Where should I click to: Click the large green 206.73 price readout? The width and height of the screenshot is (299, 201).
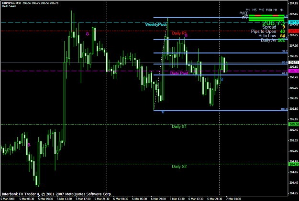click(273, 23)
